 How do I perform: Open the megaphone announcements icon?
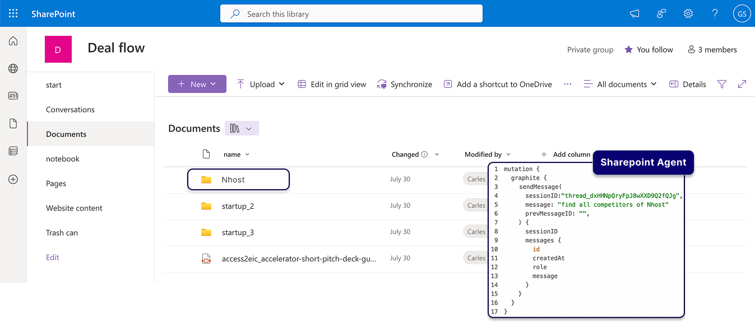pyautogui.click(x=634, y=14)
